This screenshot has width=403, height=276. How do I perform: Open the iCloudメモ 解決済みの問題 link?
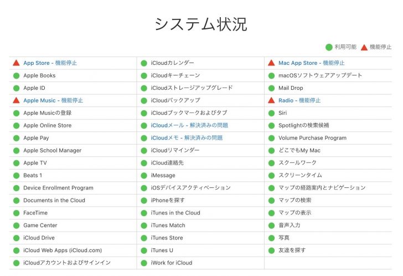point(187,138)
